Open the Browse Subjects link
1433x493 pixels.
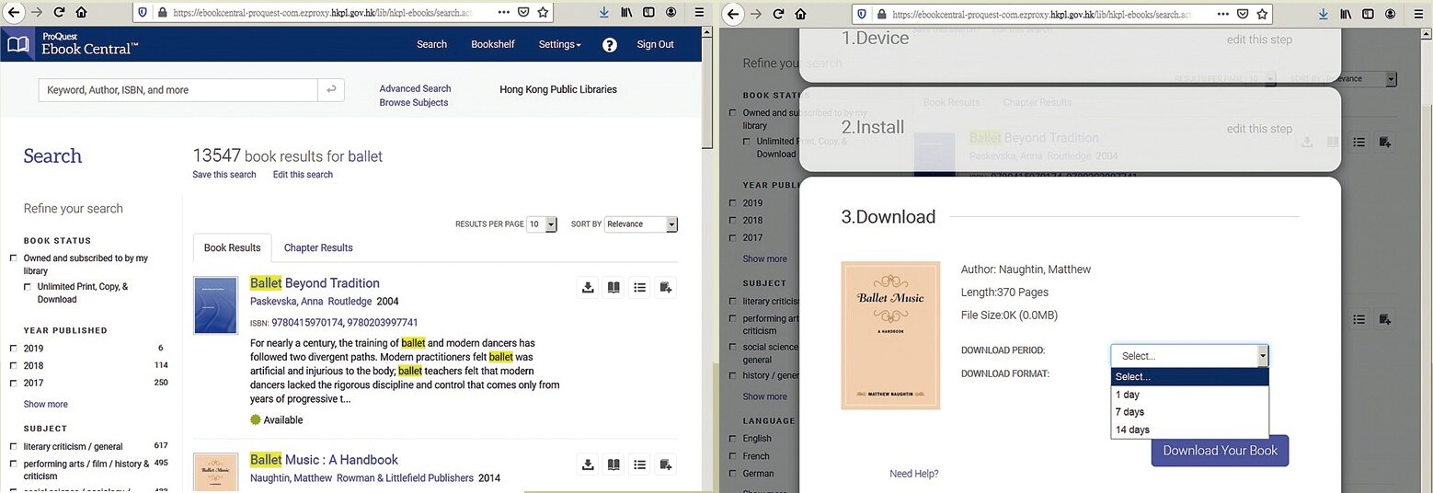(x=414, y=103)
